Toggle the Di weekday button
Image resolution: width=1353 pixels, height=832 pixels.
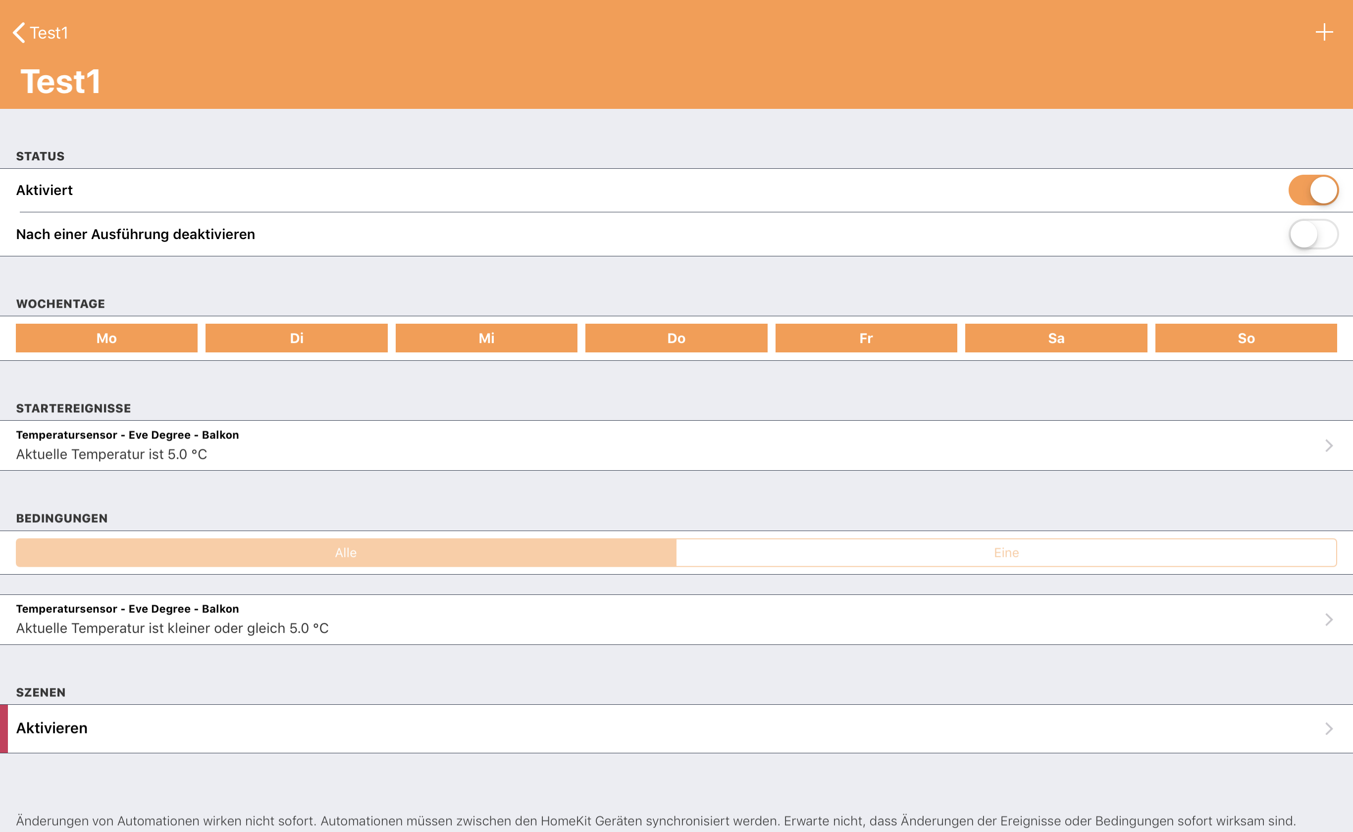click(296, 338)
